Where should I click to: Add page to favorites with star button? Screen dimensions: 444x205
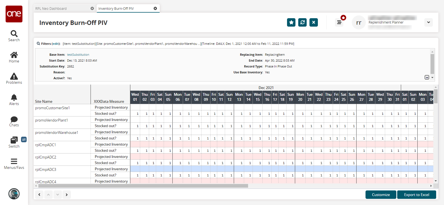pos(291,22)
